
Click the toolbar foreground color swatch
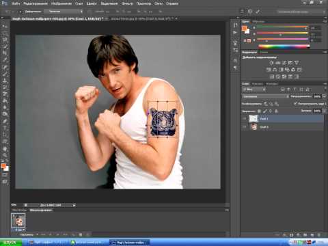(3, 166)
